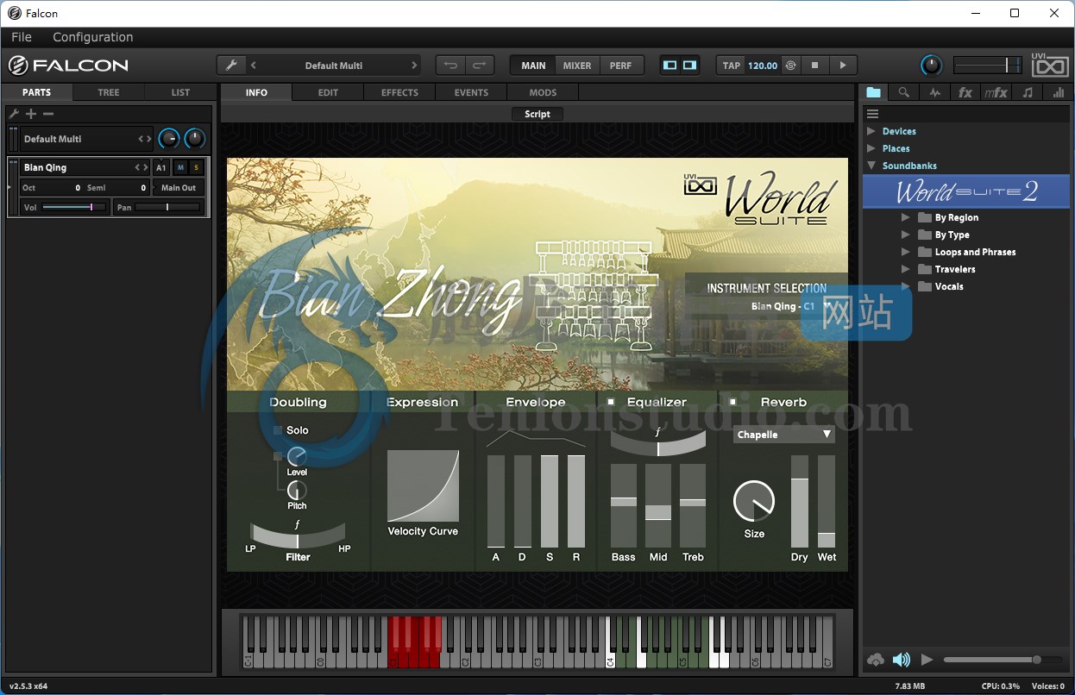Click the Bian Qing part Pan slider
The height and width of the screenshot is (695, 1075).
[167, 207]
